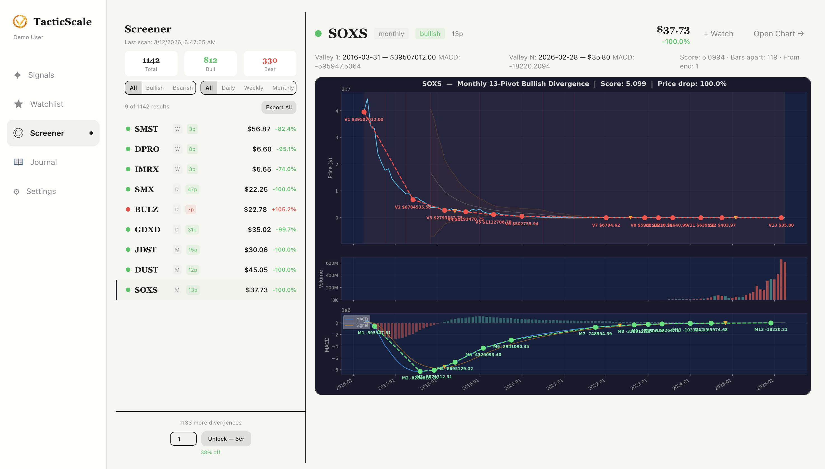The image size is (825, 469).
Task: Filter screener by Daily timeframe
Action: (228, 87)
